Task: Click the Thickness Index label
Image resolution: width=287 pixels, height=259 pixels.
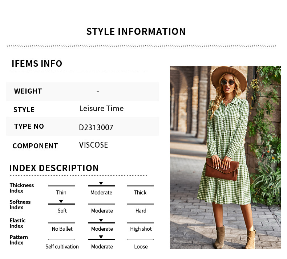Action: click(21, 188)
